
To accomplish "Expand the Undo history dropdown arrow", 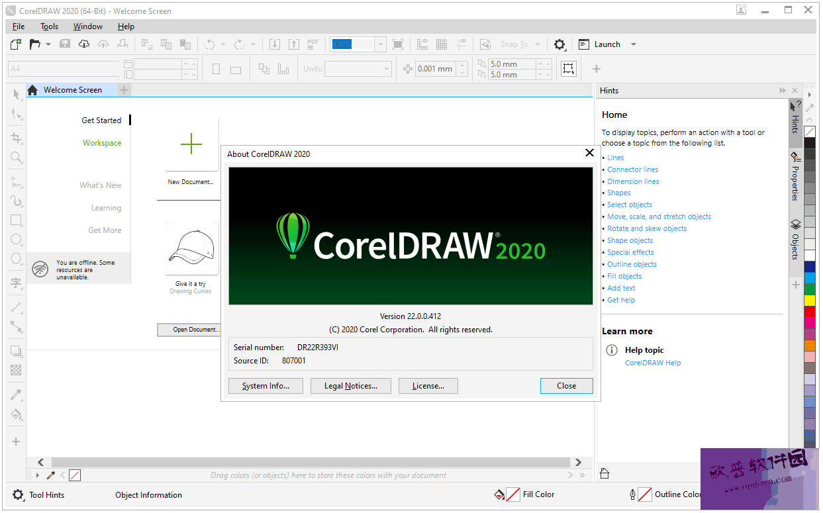I will click(223, 44).
